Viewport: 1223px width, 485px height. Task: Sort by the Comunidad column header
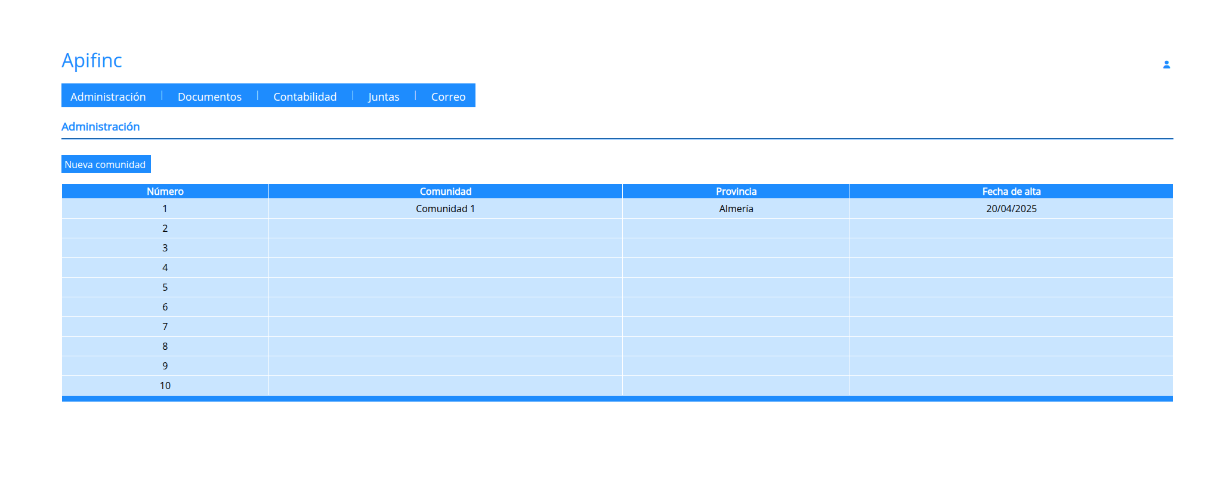point(446,191)
